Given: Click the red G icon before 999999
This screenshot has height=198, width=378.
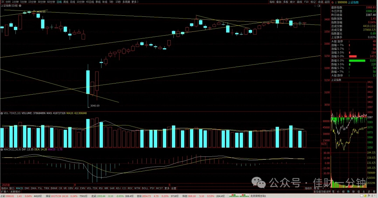Looking at the screenshot, I should [332, 2].
